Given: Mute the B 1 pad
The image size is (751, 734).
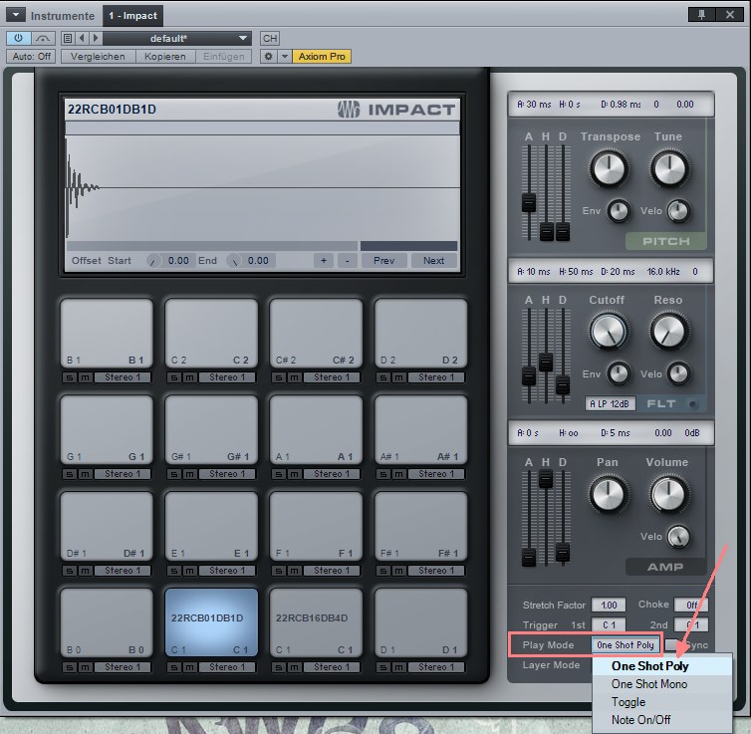Looking at the screenshot, I should point(86,377).
